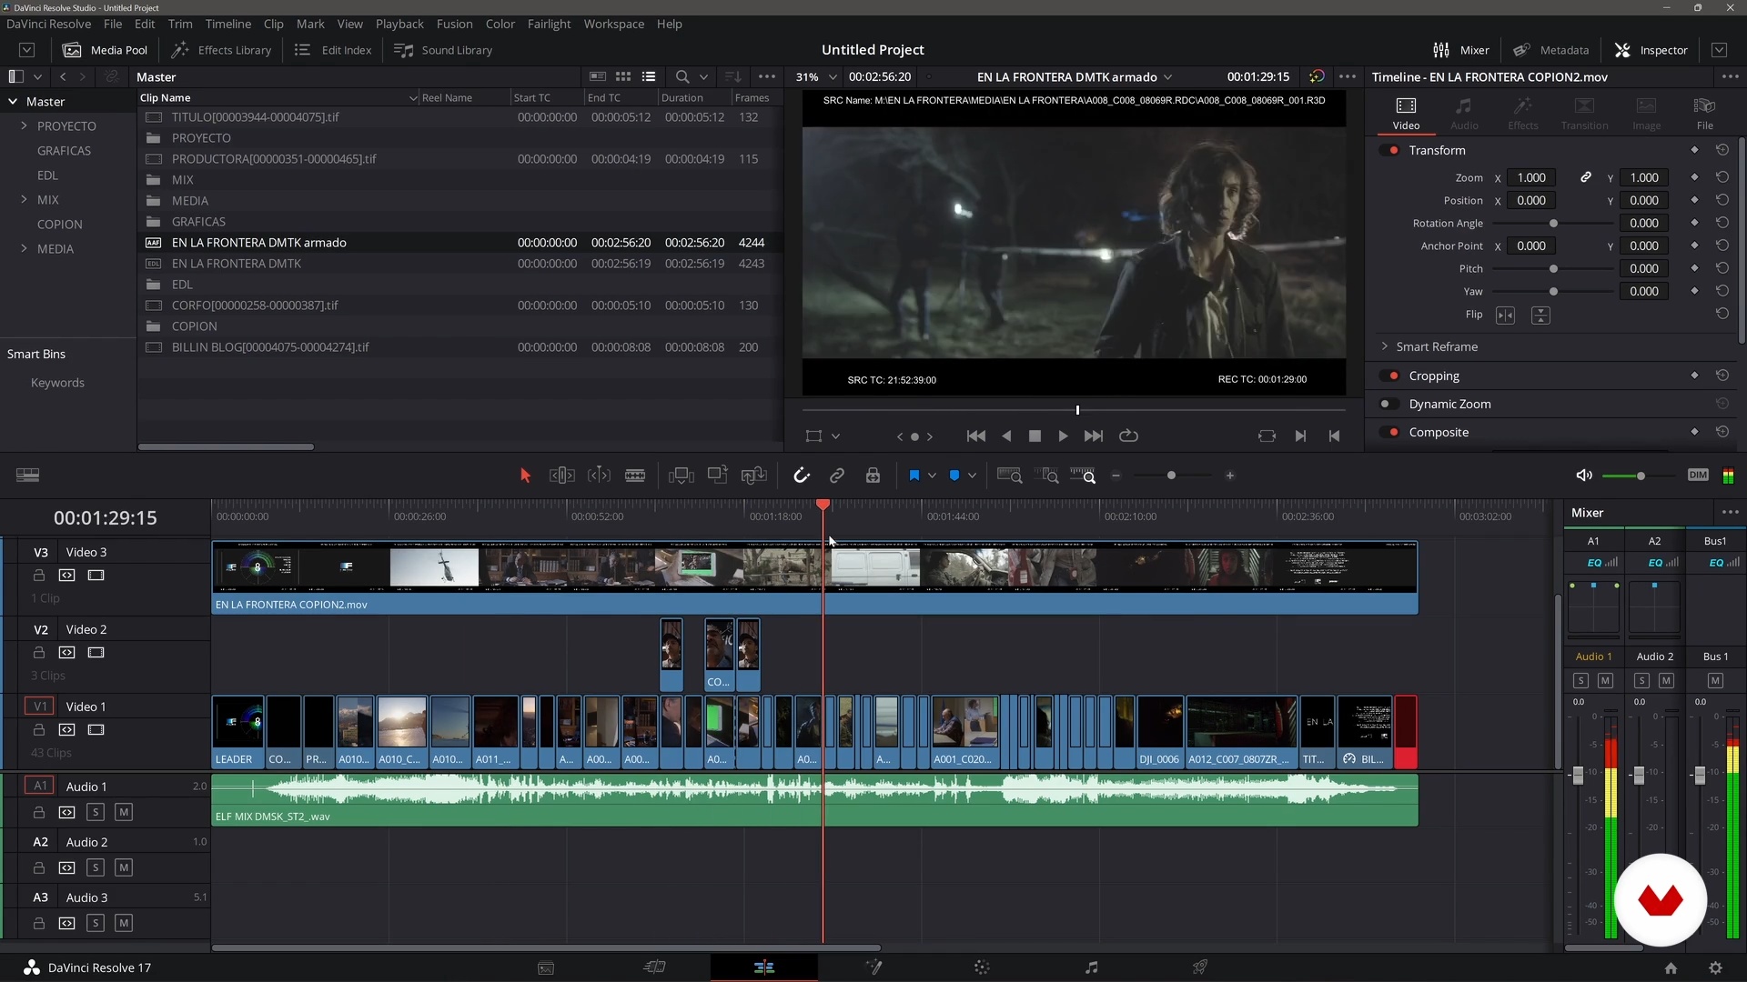Expand the PROYECTO bin in tree
The height and width of the screenshot is (982, 1747).
(24, 125)
